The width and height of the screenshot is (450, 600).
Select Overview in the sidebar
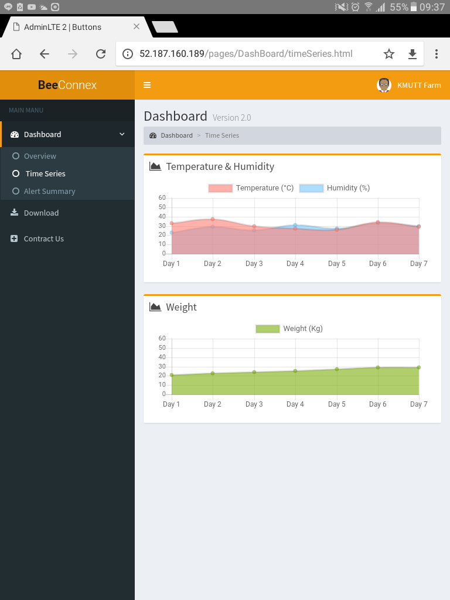click(40, 156)
